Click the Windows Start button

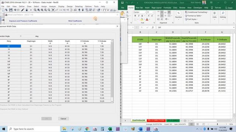tap(4, 129)
